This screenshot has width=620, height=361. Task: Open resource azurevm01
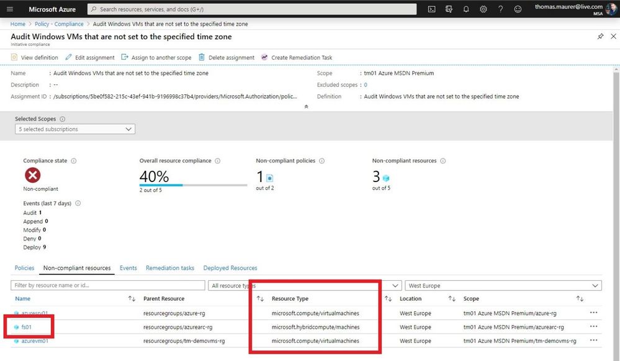tap(35, 341)
